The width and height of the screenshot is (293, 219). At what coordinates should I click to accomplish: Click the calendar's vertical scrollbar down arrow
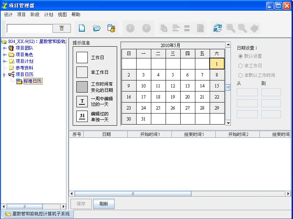[x=228, y=123]
